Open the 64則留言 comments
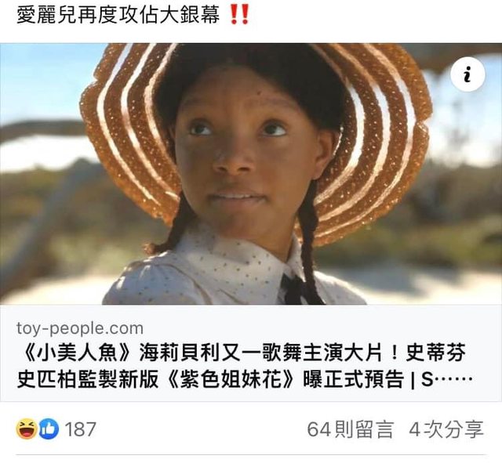 350,429
